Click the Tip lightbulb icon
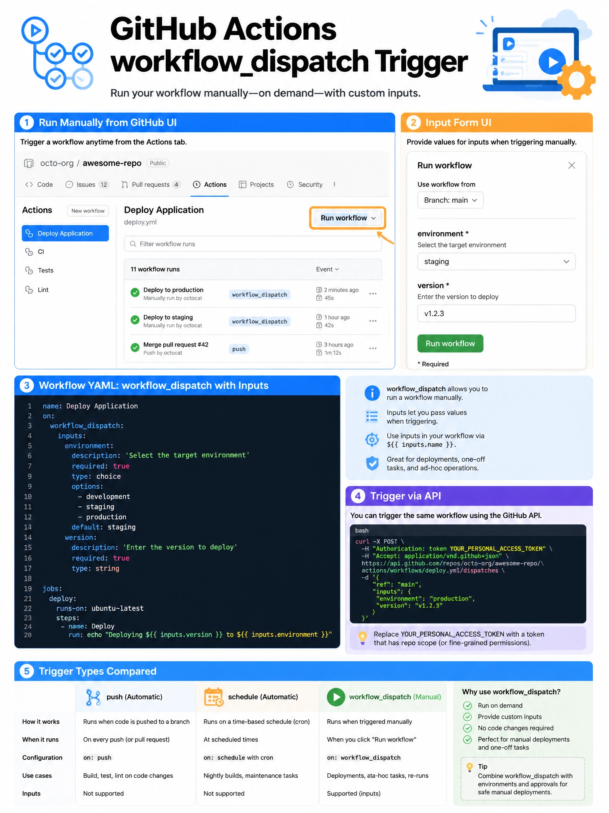This screenshot has height=813, width=609. pos(470,767)
